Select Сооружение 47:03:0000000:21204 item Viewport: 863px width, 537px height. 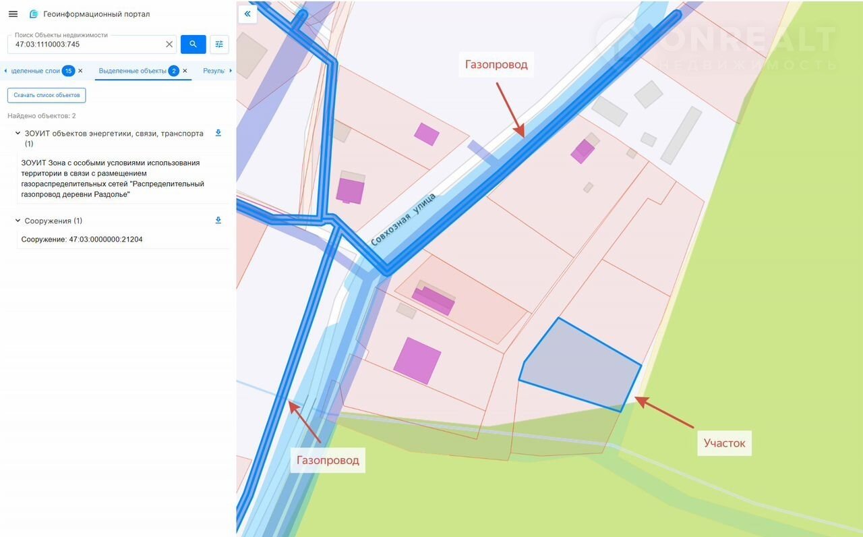point(82,239)
